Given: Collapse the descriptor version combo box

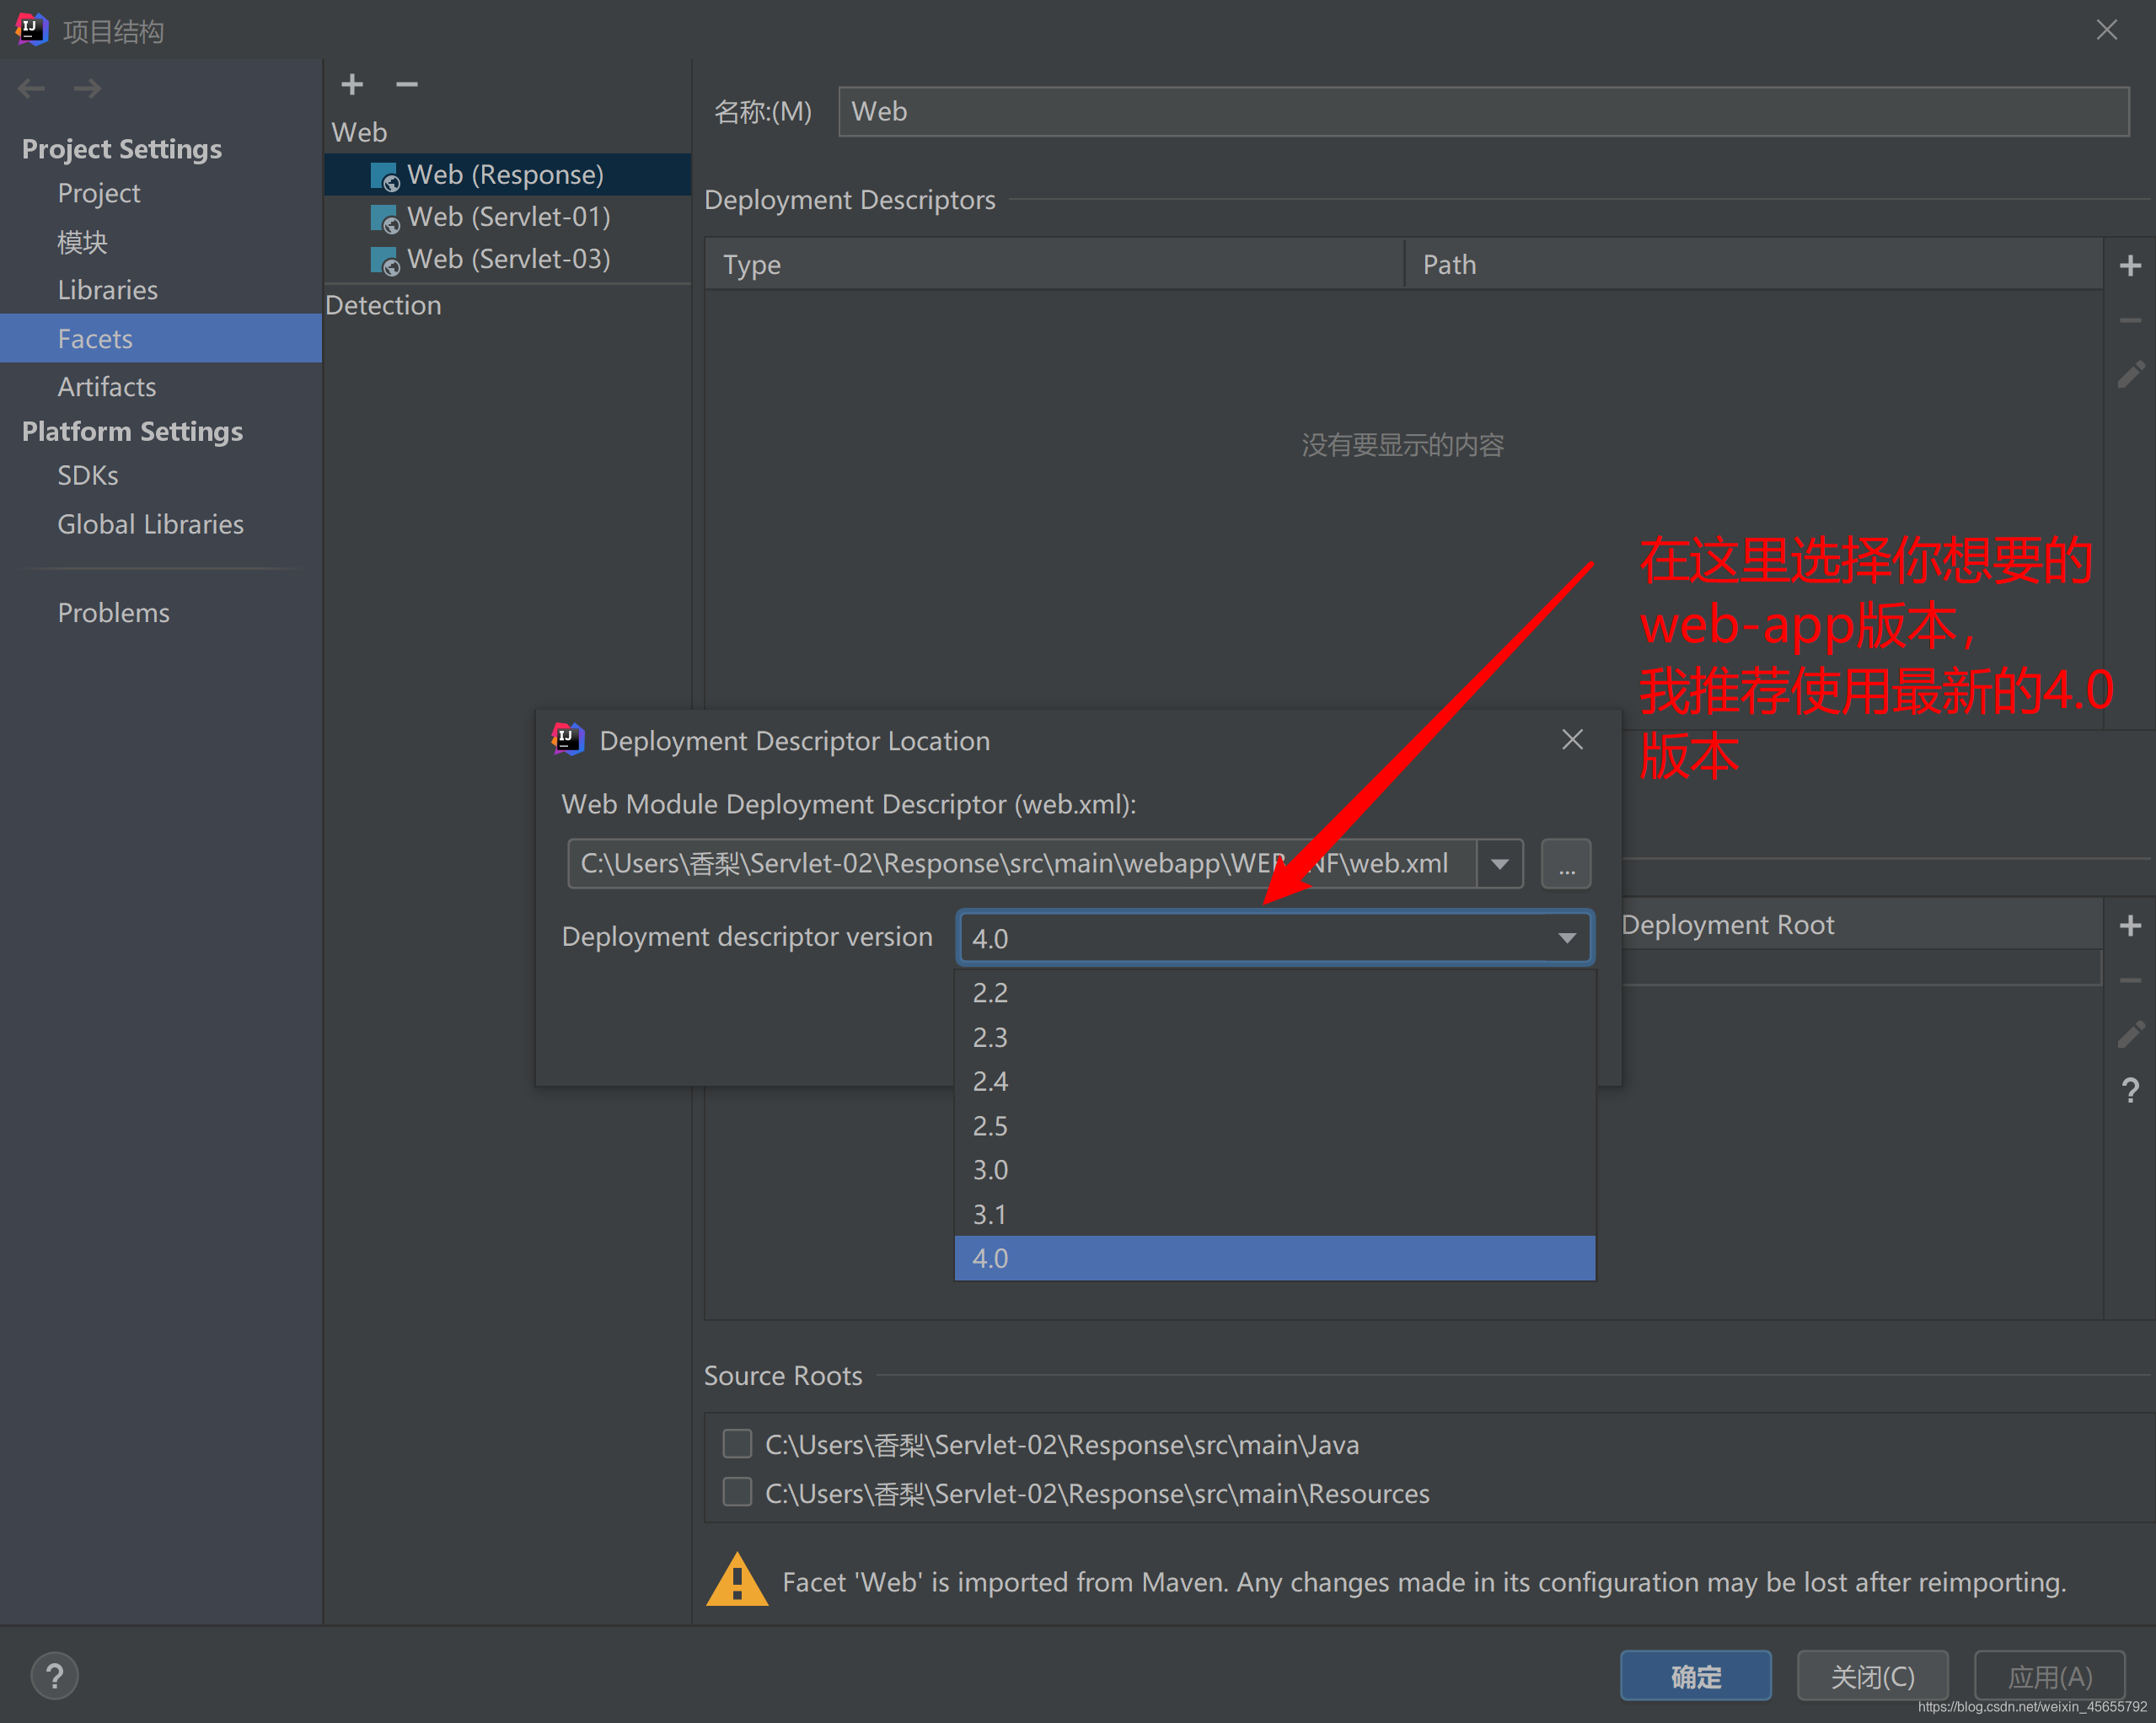Looking at the screenshot, I should click(1567, 938).
